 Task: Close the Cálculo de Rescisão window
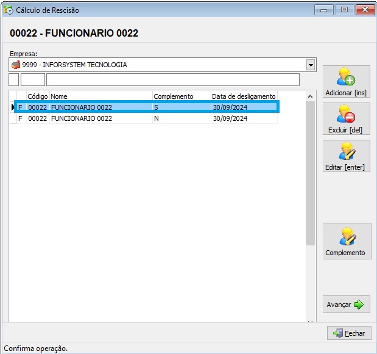(365, 10)
